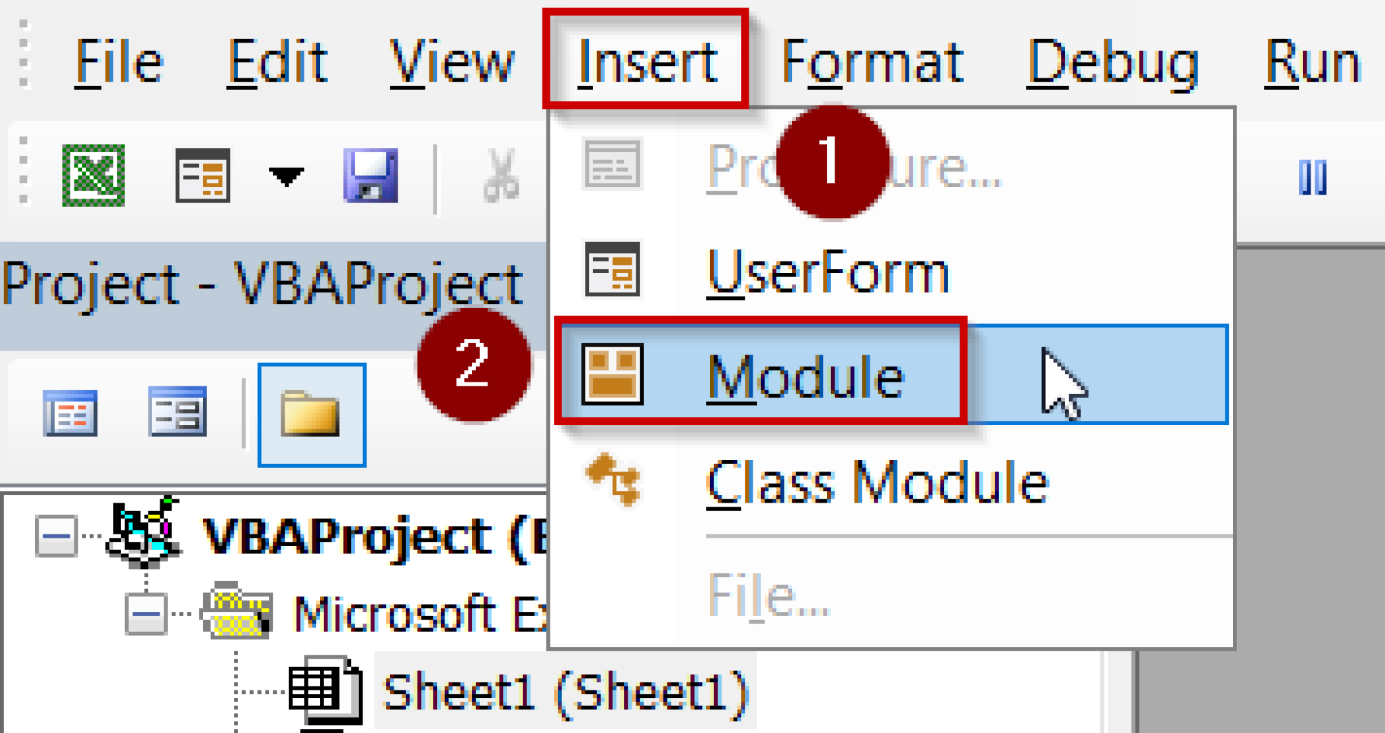Choose Class Module from the Insert menu
Screen dimensions: 1385x733
coord(876,480)
